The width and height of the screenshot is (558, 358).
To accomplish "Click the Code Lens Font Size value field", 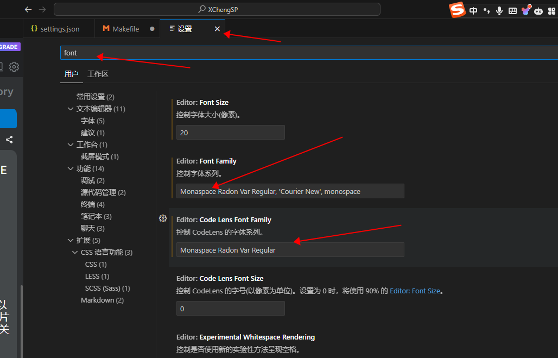I will pos(231,309).
